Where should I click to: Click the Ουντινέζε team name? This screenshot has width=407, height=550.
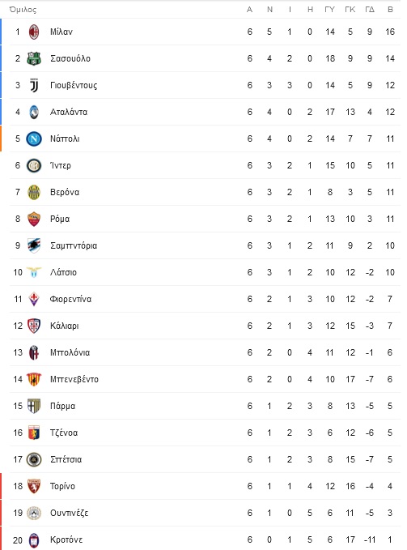[70, 513]
